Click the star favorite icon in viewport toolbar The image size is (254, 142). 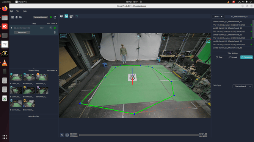77,16
